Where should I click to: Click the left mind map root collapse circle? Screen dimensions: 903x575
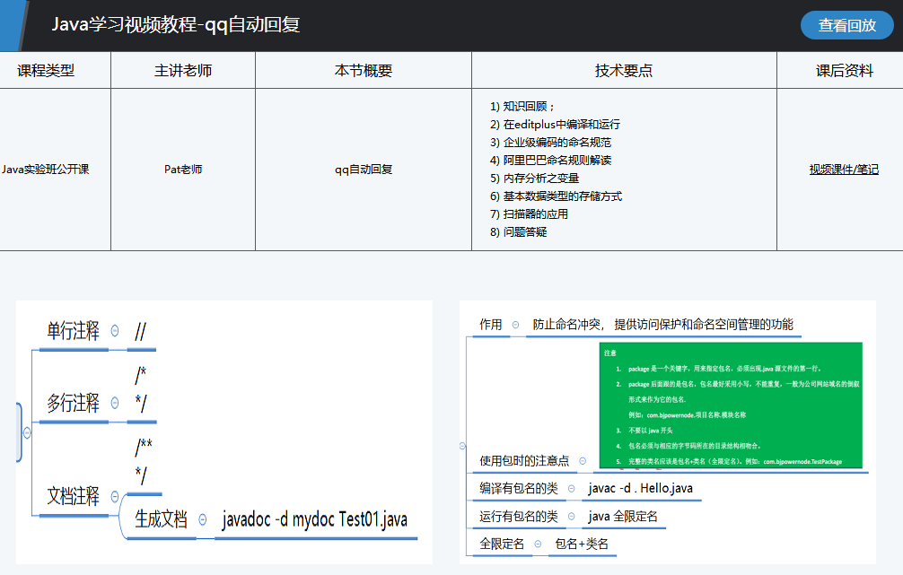click(27, 432)
